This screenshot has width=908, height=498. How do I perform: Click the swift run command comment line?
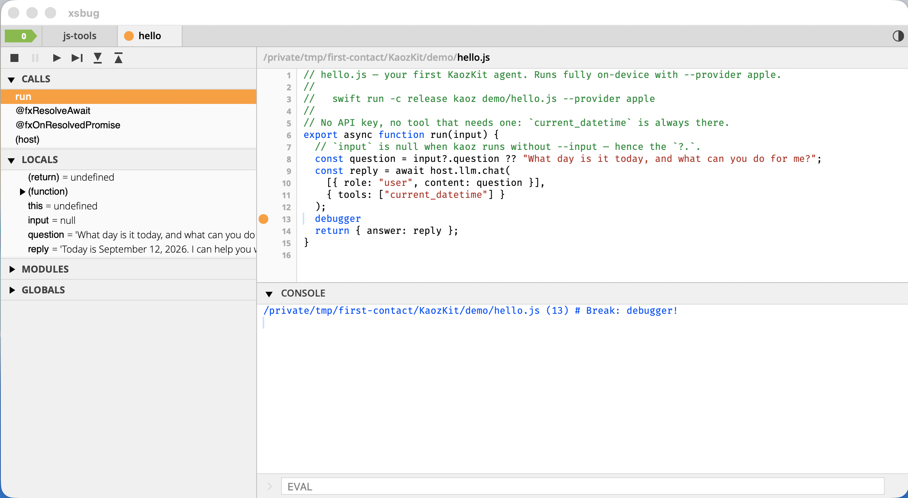click(x=479, y=99)
